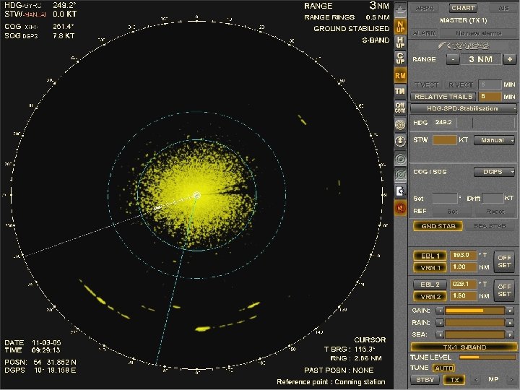Switch to True Motion (TM) mode
The height and width of the screenshot is (390, 520).
tap(400, 91)
